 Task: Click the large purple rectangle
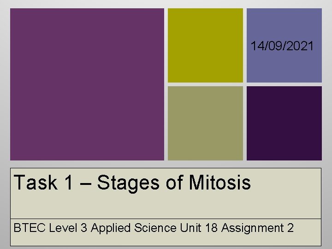coord(87,84)
